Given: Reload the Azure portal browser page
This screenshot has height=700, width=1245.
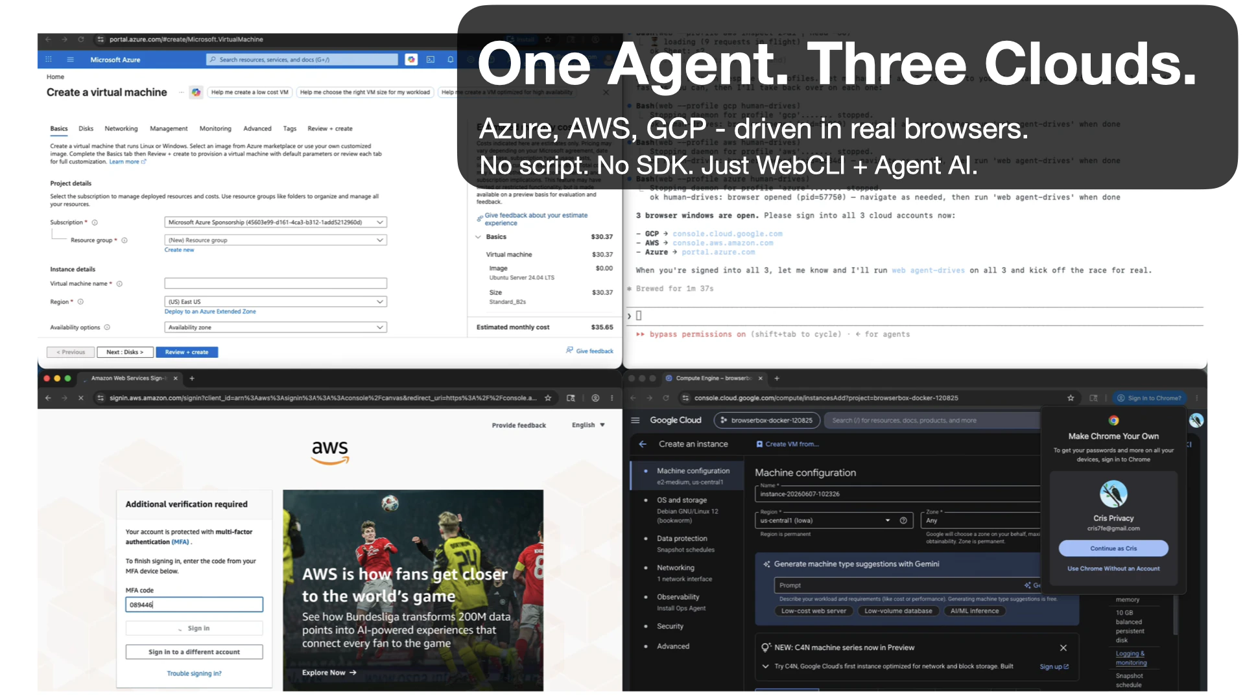Looking at the screenshot, I should coord(81,40).
